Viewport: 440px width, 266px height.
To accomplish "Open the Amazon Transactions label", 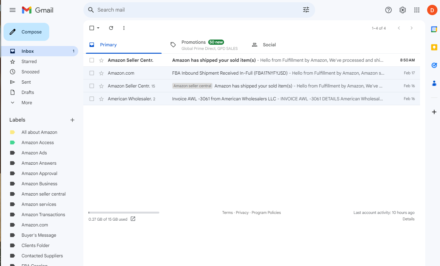I will (43, 215).
